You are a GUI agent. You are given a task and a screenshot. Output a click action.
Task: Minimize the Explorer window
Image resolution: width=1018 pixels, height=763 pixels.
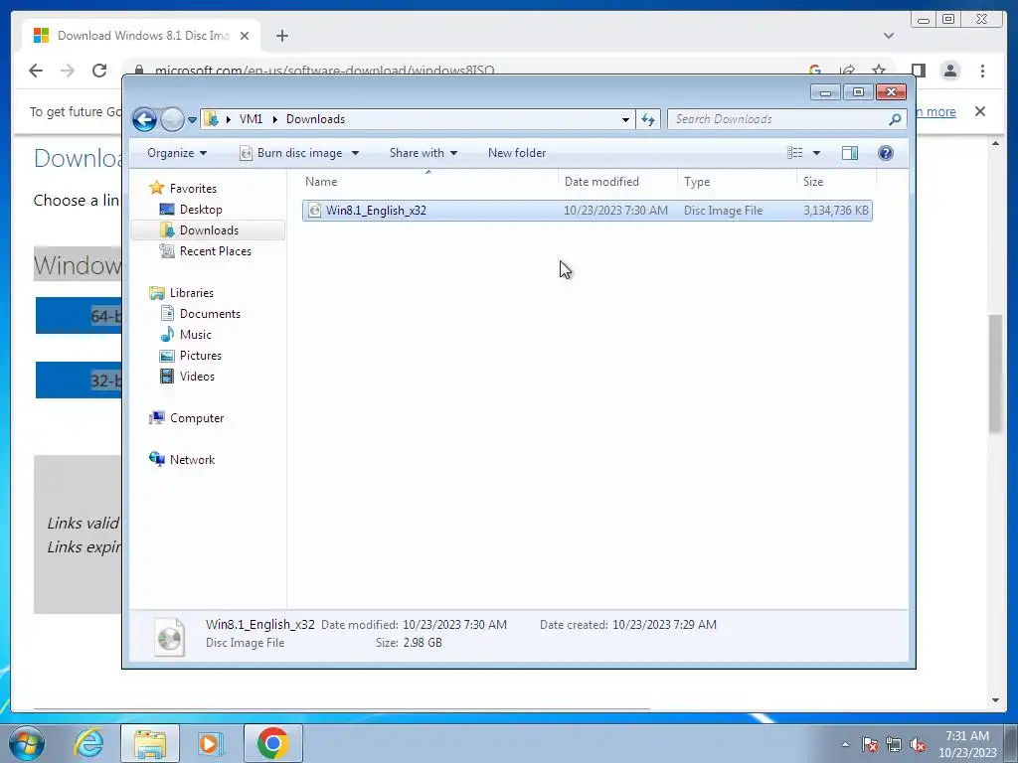[825, 92]
